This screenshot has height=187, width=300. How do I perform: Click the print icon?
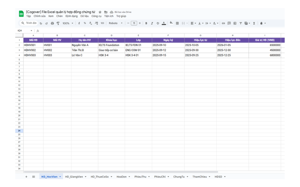[52, 23]
